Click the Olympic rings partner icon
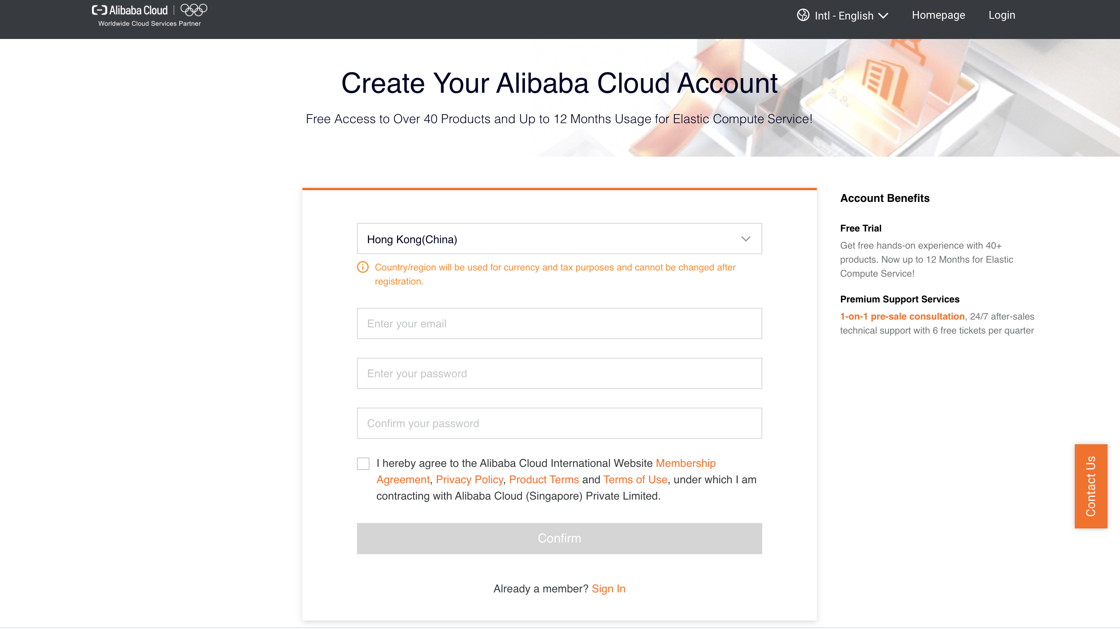This screenshot has width=1120, height=629. 194,10
